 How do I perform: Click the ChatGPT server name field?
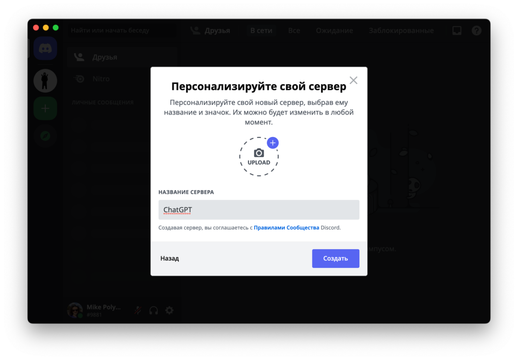(x=259, y=210)
